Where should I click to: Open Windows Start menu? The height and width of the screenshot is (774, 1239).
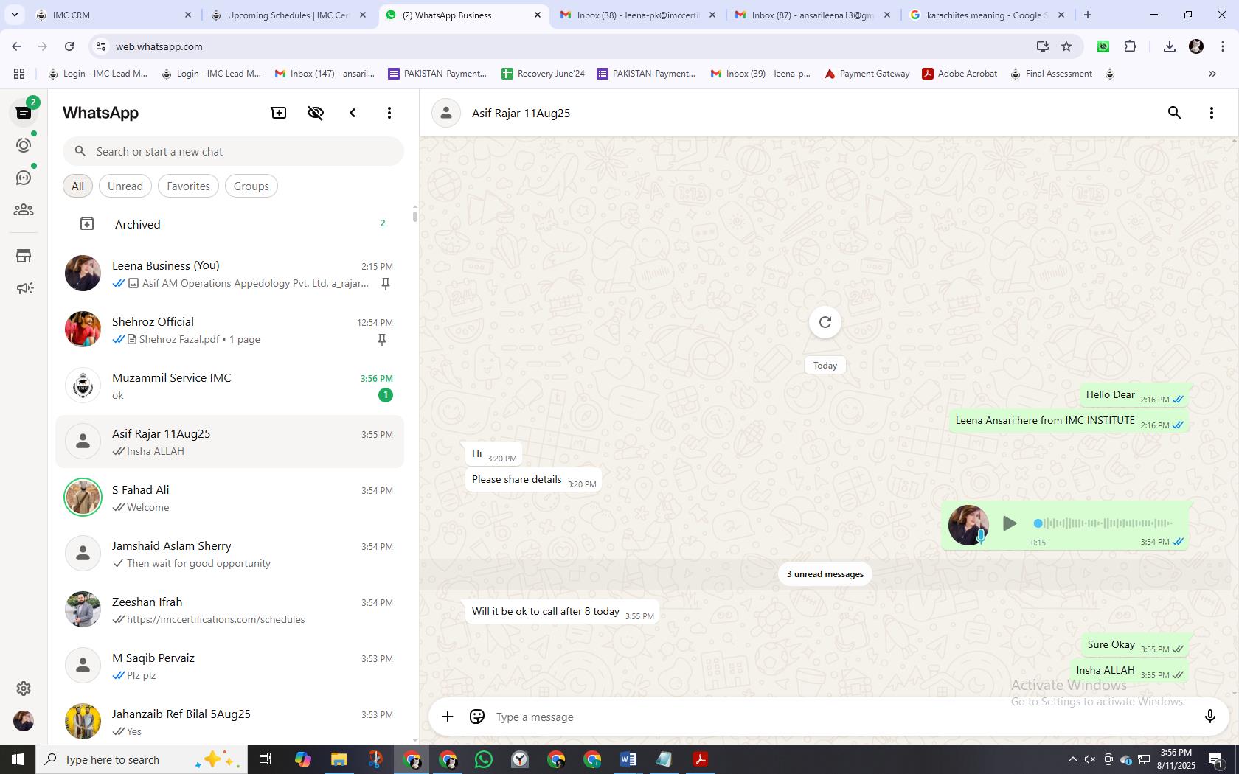[x=18, y=759]
